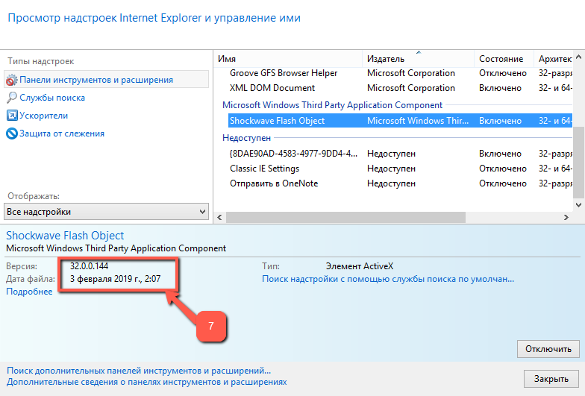Select XML DOM Document row
This screenshot has height=396, width=585.
click(400, 88)
